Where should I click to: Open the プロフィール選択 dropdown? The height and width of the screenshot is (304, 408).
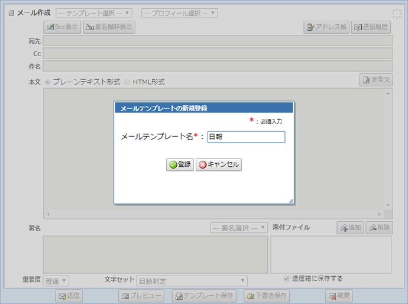(180, 13)
